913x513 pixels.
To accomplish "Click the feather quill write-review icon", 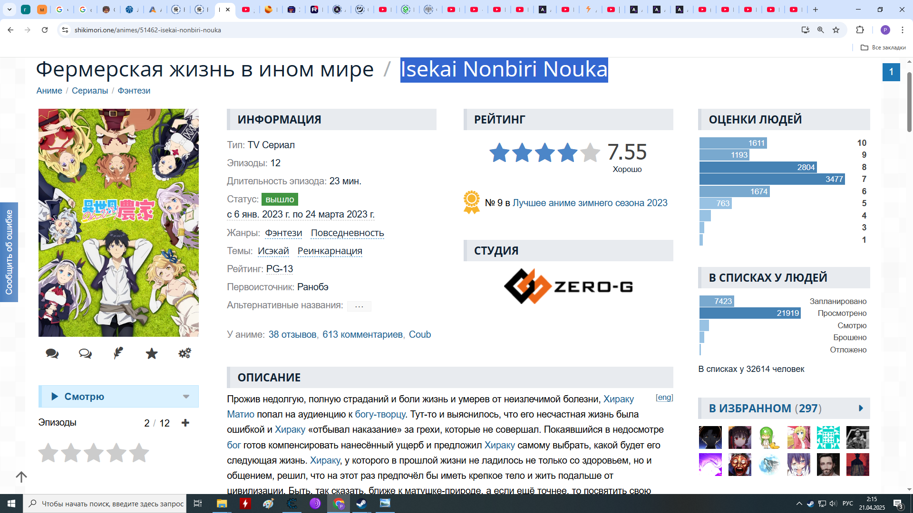I will point(118,353).
